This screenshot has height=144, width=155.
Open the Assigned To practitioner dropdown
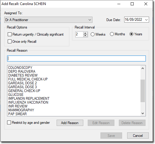click(x=48, y=20)
